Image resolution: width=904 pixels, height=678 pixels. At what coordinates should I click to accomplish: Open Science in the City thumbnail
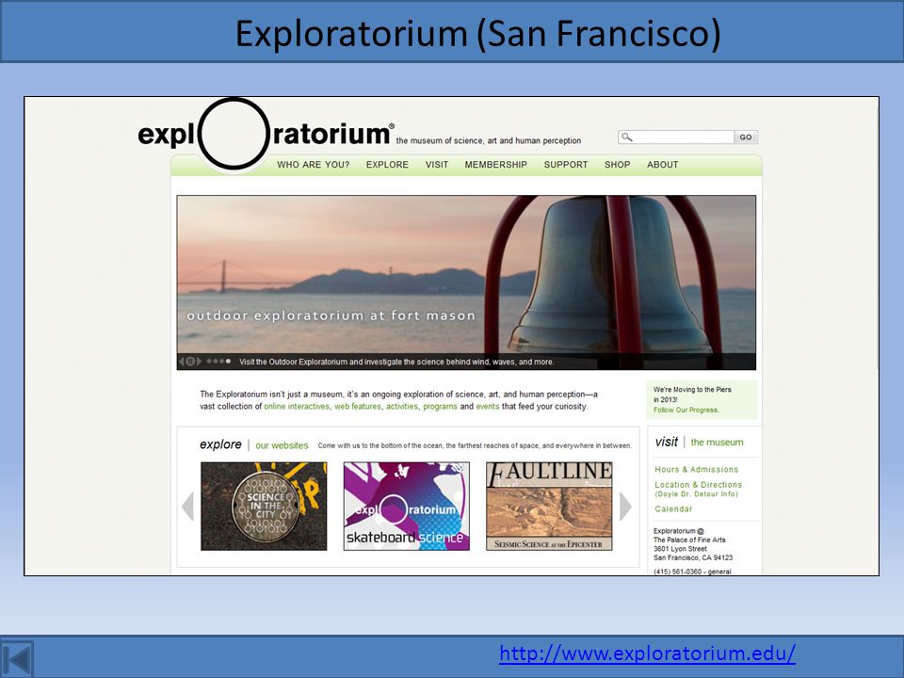click(x=264, y=507)
